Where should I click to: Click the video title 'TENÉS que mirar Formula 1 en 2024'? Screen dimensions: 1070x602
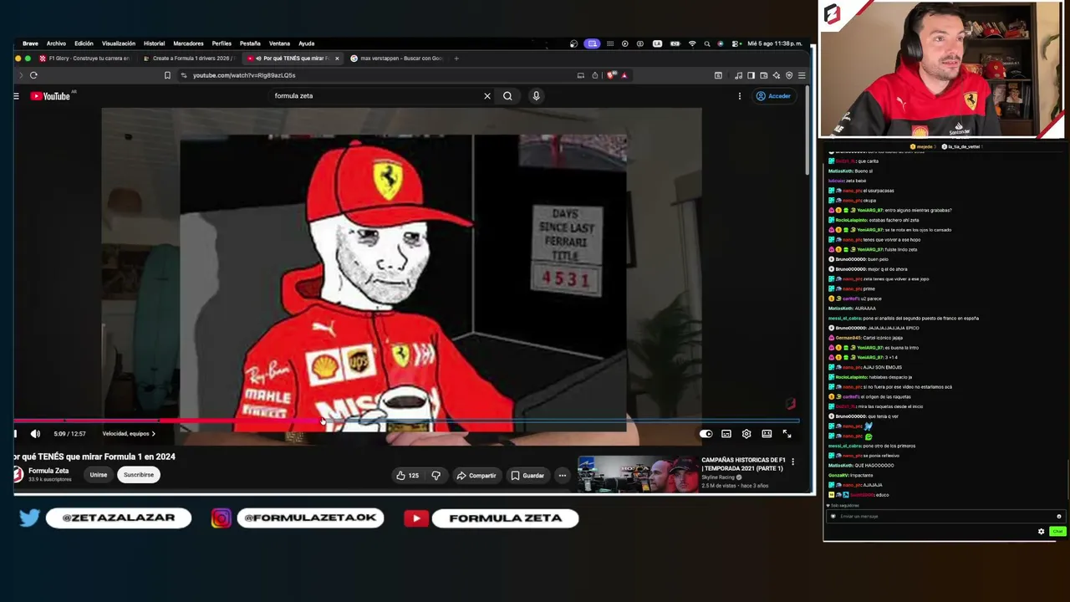point(94,457)
